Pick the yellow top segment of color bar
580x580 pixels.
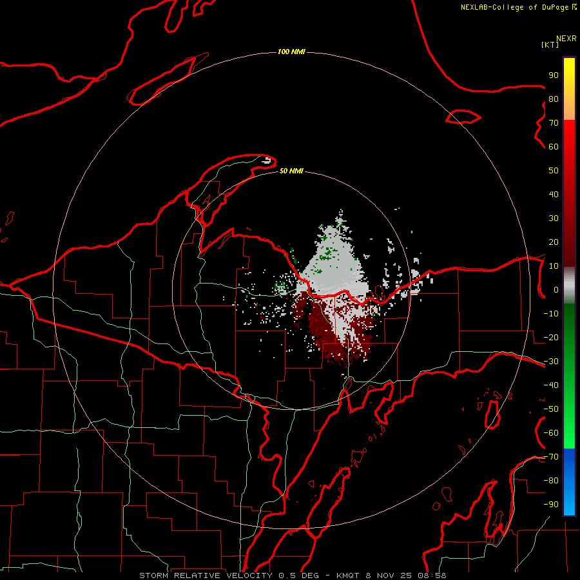(x=569, y=89)
